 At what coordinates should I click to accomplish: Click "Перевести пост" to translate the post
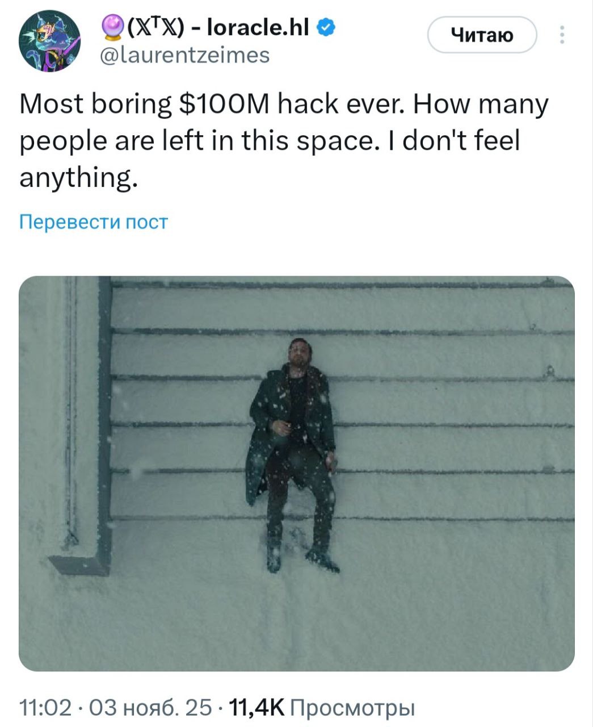(94, 222)
